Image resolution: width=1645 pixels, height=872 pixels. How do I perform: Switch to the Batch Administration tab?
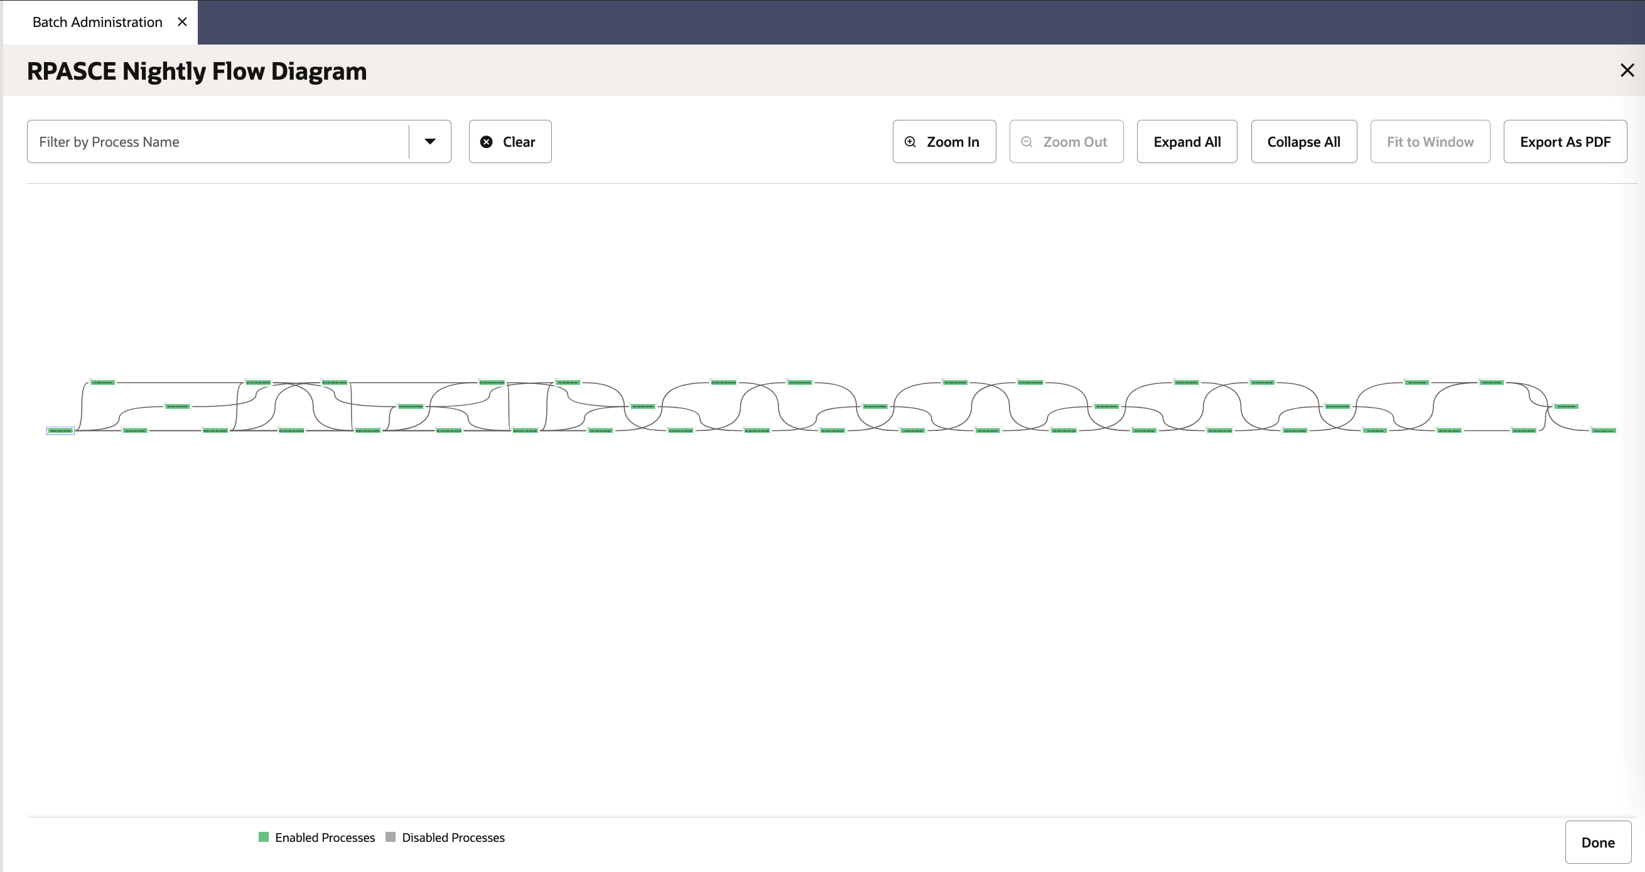(x=97, y=22)
